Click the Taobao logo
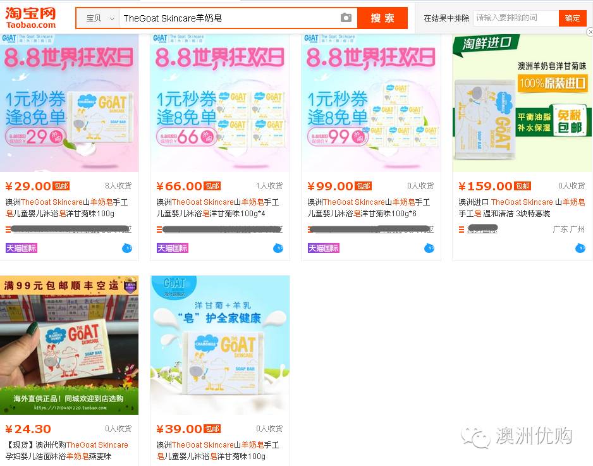The width and height of the screenshot is (593, 466). coord(30,18)
